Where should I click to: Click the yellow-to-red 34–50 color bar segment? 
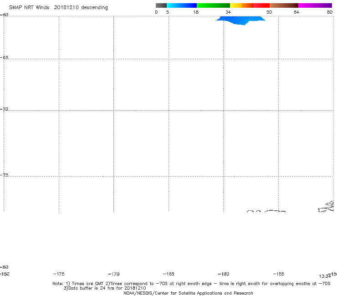click(250, 5)
